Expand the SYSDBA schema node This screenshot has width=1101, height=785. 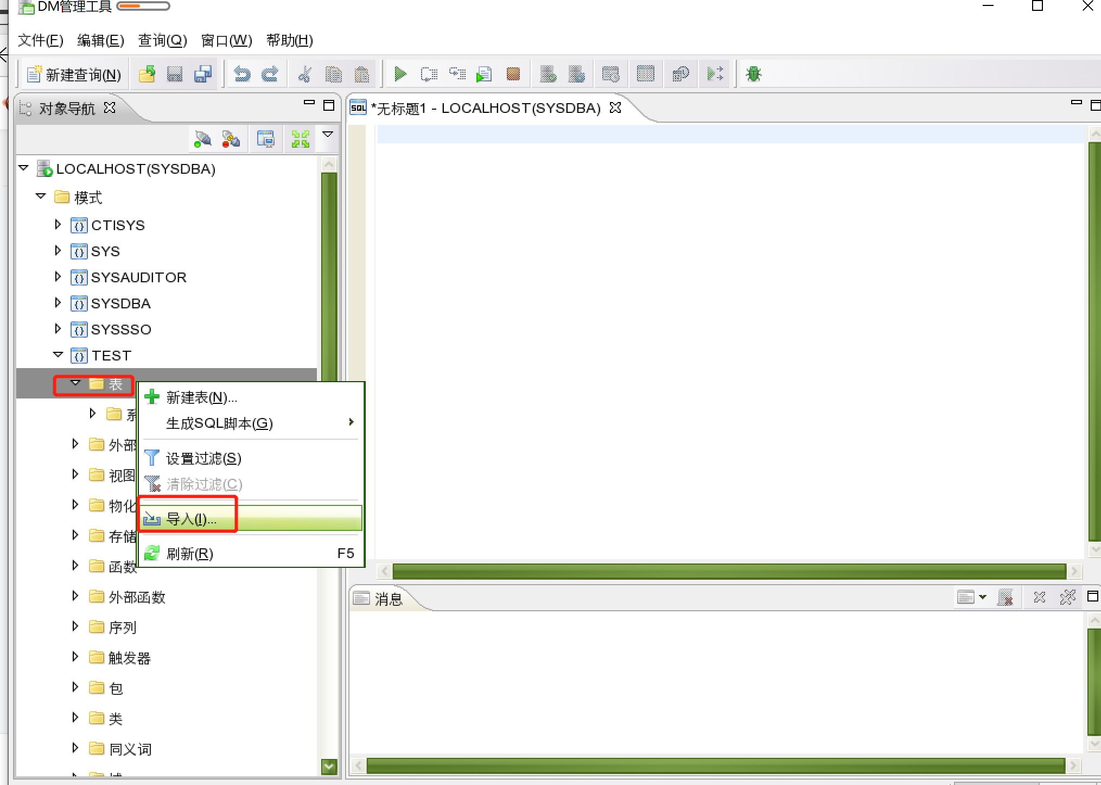(x=58, y=303)
